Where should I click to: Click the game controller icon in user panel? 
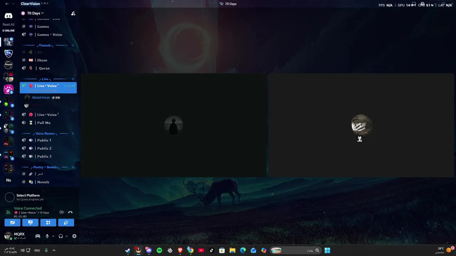pyautogui.click(x=37, y=236)
